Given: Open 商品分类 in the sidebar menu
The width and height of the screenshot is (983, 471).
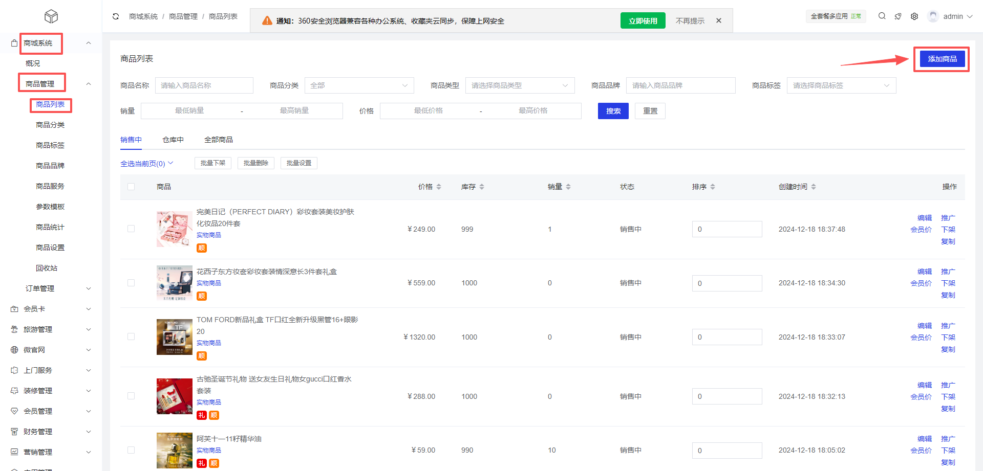Looking at the screenshot, I should click(50, 125).
